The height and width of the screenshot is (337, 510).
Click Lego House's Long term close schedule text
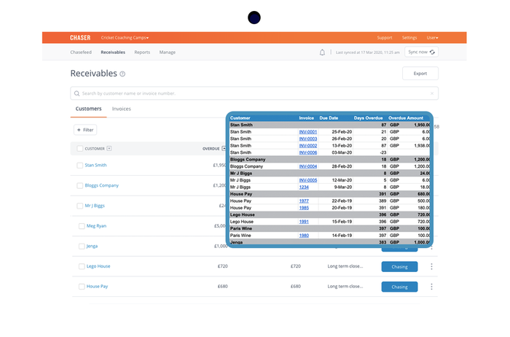tap(345, 266)
